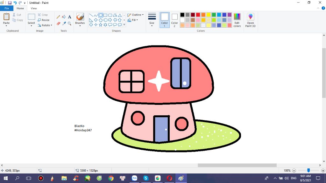The image size is (326, 183).
Task: Open Google Chrome from the taskbar
Action: (x=111, y=178)
